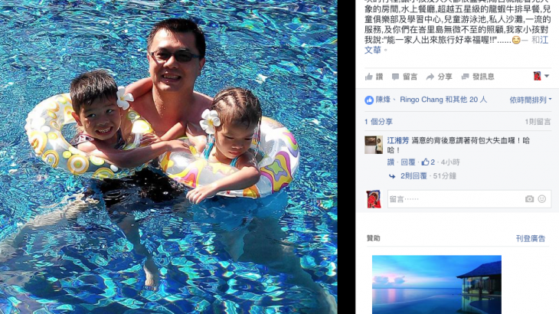Open the profile avatar dropdown in action bar
Image resolution: width=559 pixels, height=314 pixels.
(x=541, y=76)
